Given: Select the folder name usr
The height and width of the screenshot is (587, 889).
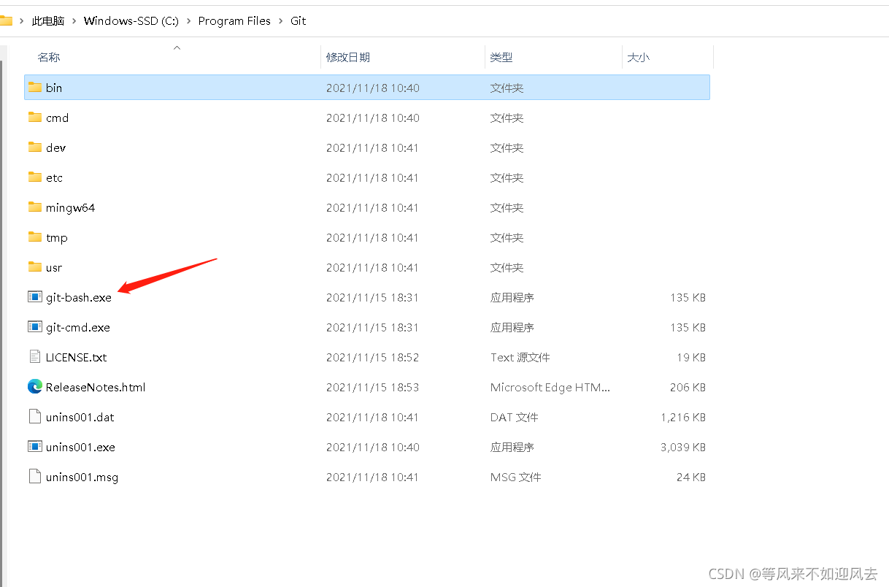Looking at the screenshot, I should click(54, 267).
